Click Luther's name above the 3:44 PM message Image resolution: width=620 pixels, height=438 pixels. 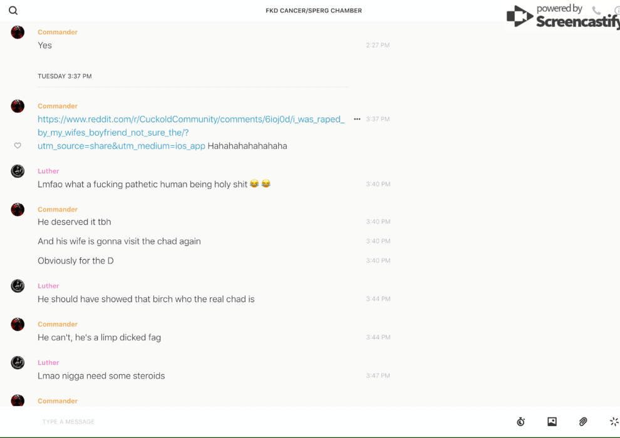48,286
